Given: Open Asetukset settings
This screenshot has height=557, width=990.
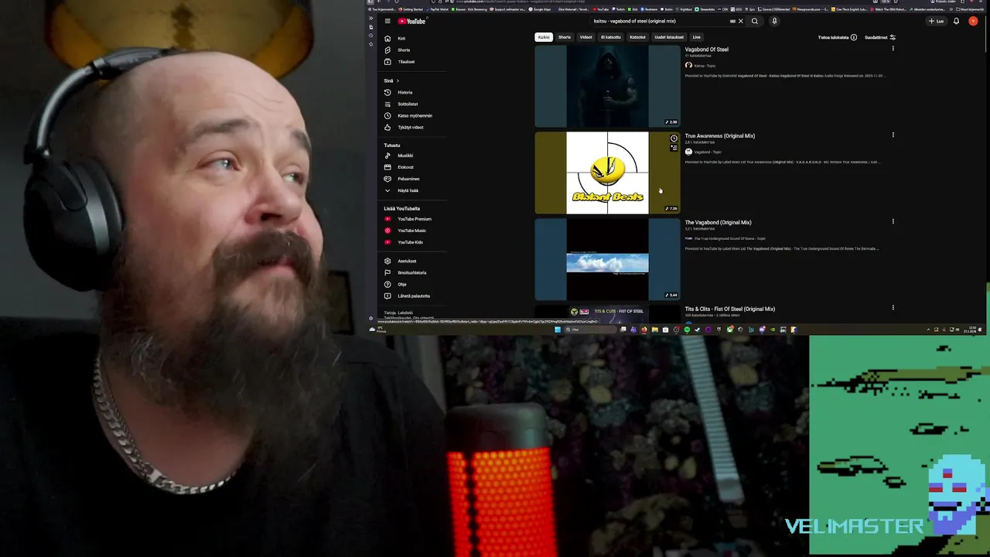Looking at the screenshot, I should click(x=407, y=261).
